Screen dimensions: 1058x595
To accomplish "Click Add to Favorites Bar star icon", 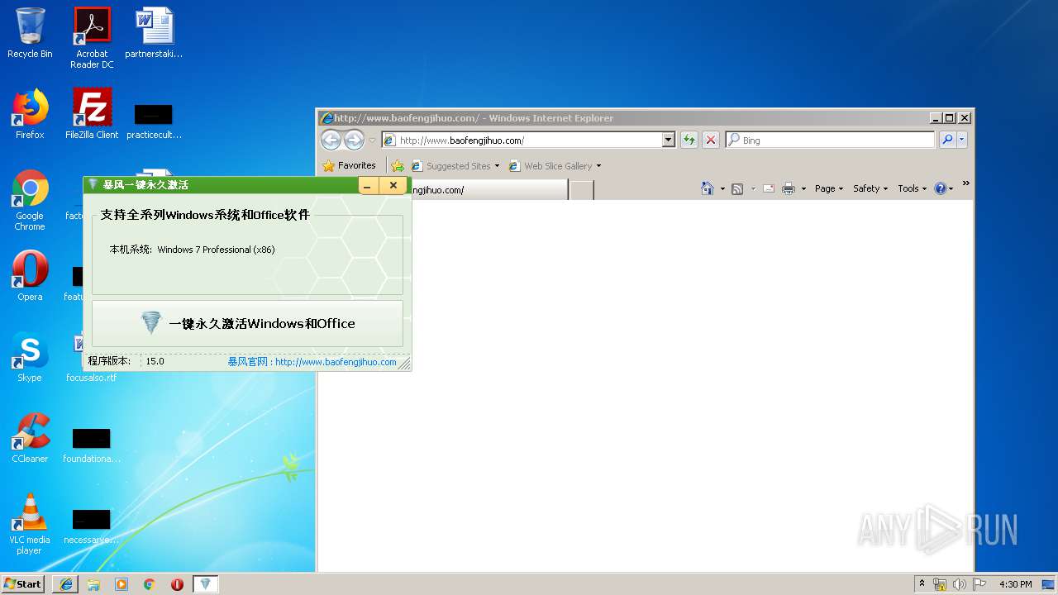I will click(x=398, y=166).
